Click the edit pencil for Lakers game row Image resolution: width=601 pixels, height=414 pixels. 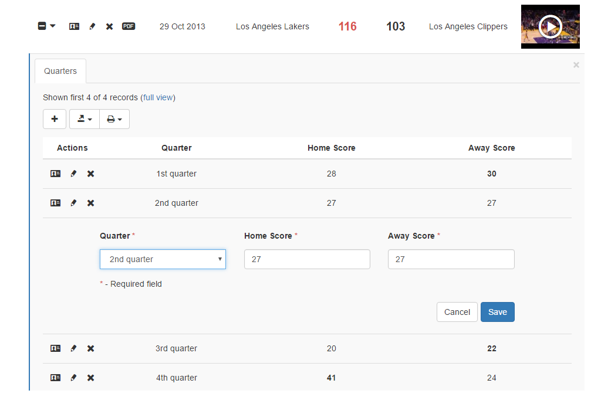click(92, 26)
